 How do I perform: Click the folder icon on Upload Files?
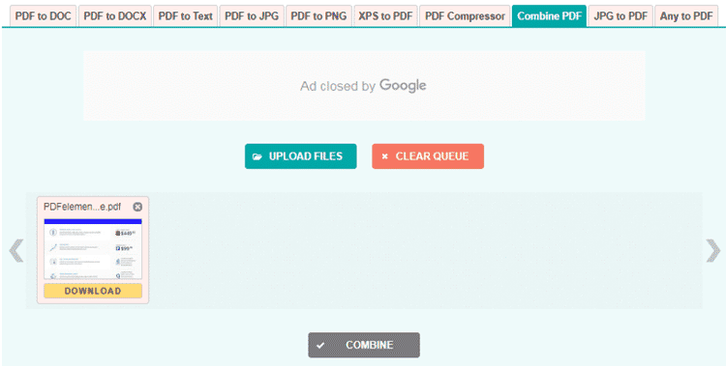pos(257,156)
